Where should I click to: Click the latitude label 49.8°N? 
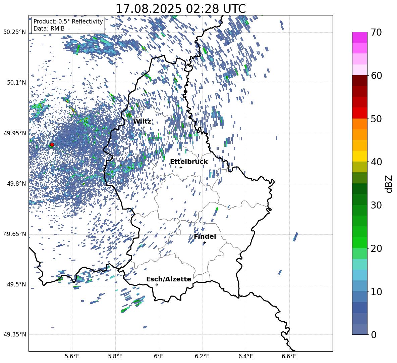pyautogui.click(x=16, y=184)
